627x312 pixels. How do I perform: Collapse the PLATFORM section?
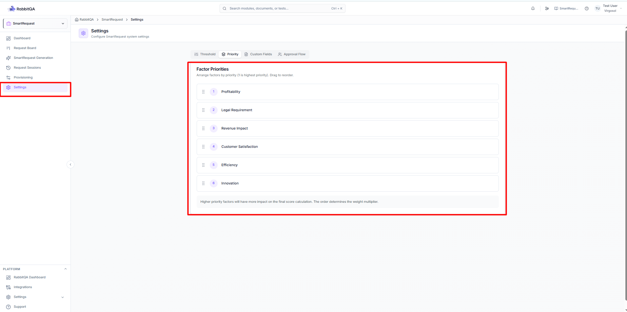point(66,269)
